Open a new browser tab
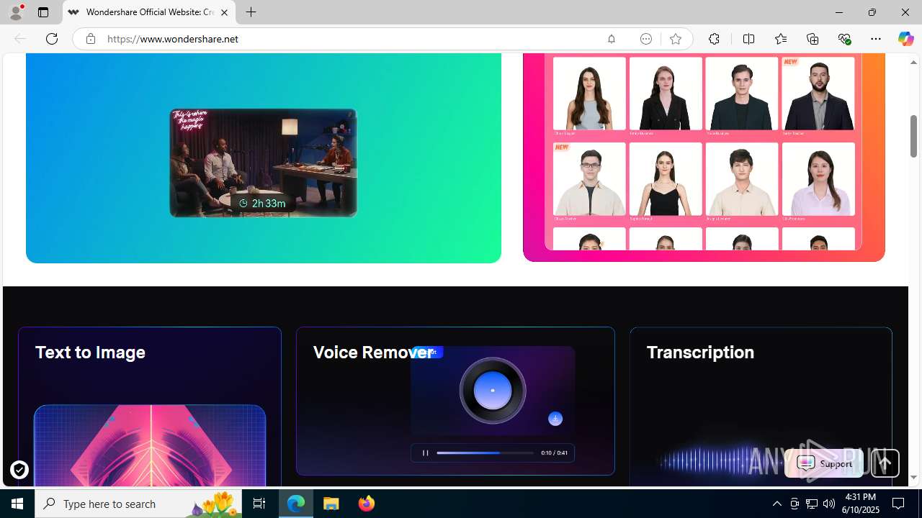 pyautogui.click(x=251, y=12)
